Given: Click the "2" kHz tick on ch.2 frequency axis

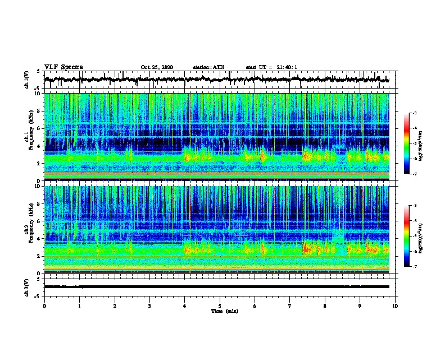Looking at the screenshot, I should [39, 256].
